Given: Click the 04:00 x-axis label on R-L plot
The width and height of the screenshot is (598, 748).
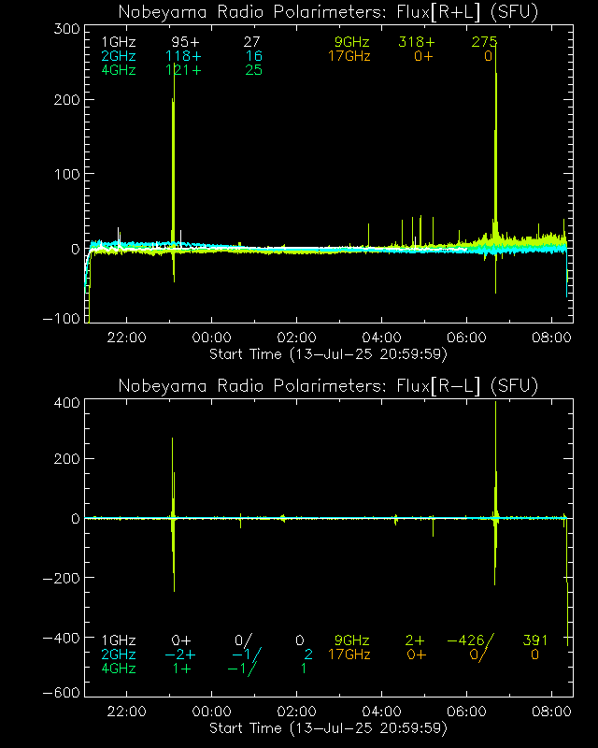Looking at the screenshot, I should tap(381, 712).
